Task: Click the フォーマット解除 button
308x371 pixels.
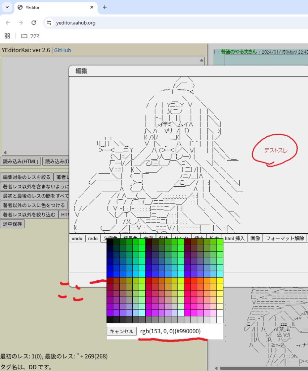Action: pos(284,238)
